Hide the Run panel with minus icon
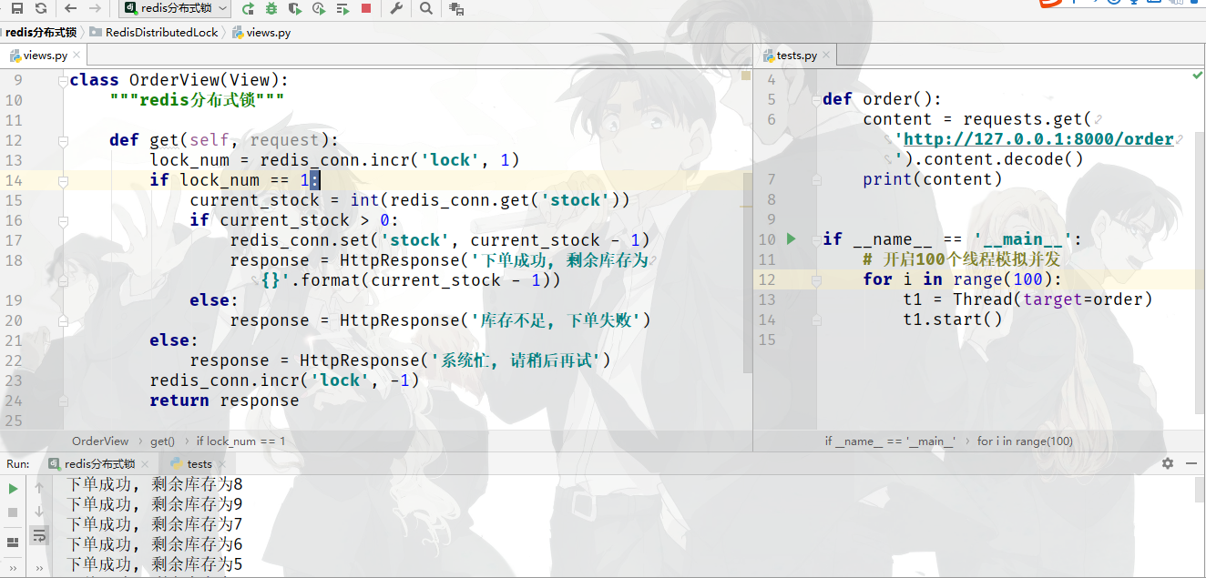Image resolution: width=1206 pixels, height=578 pixels. coord(1190,463)
